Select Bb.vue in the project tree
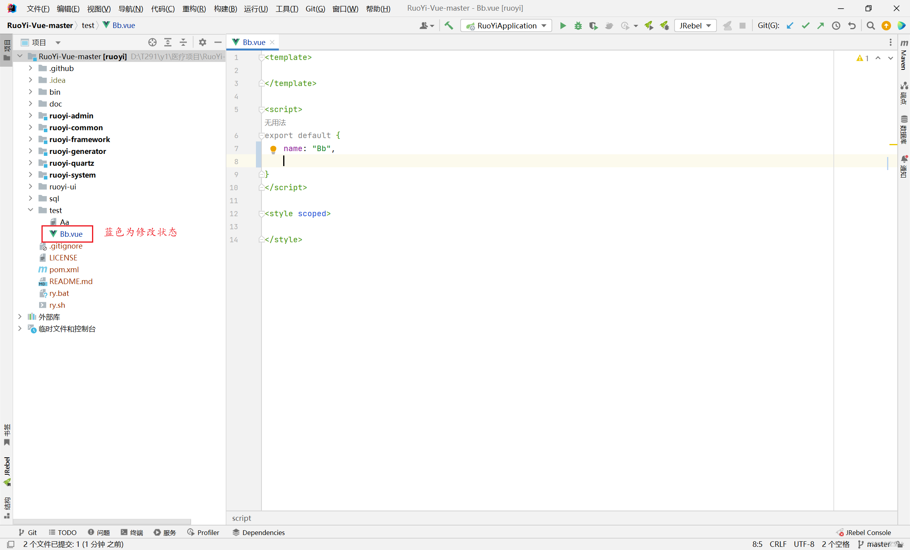Screen dimensions: 910x550 (72, 234)
